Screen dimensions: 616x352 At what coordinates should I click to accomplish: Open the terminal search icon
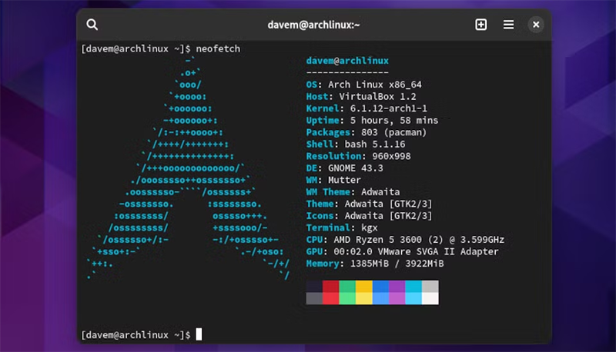[x=92, y=25]
